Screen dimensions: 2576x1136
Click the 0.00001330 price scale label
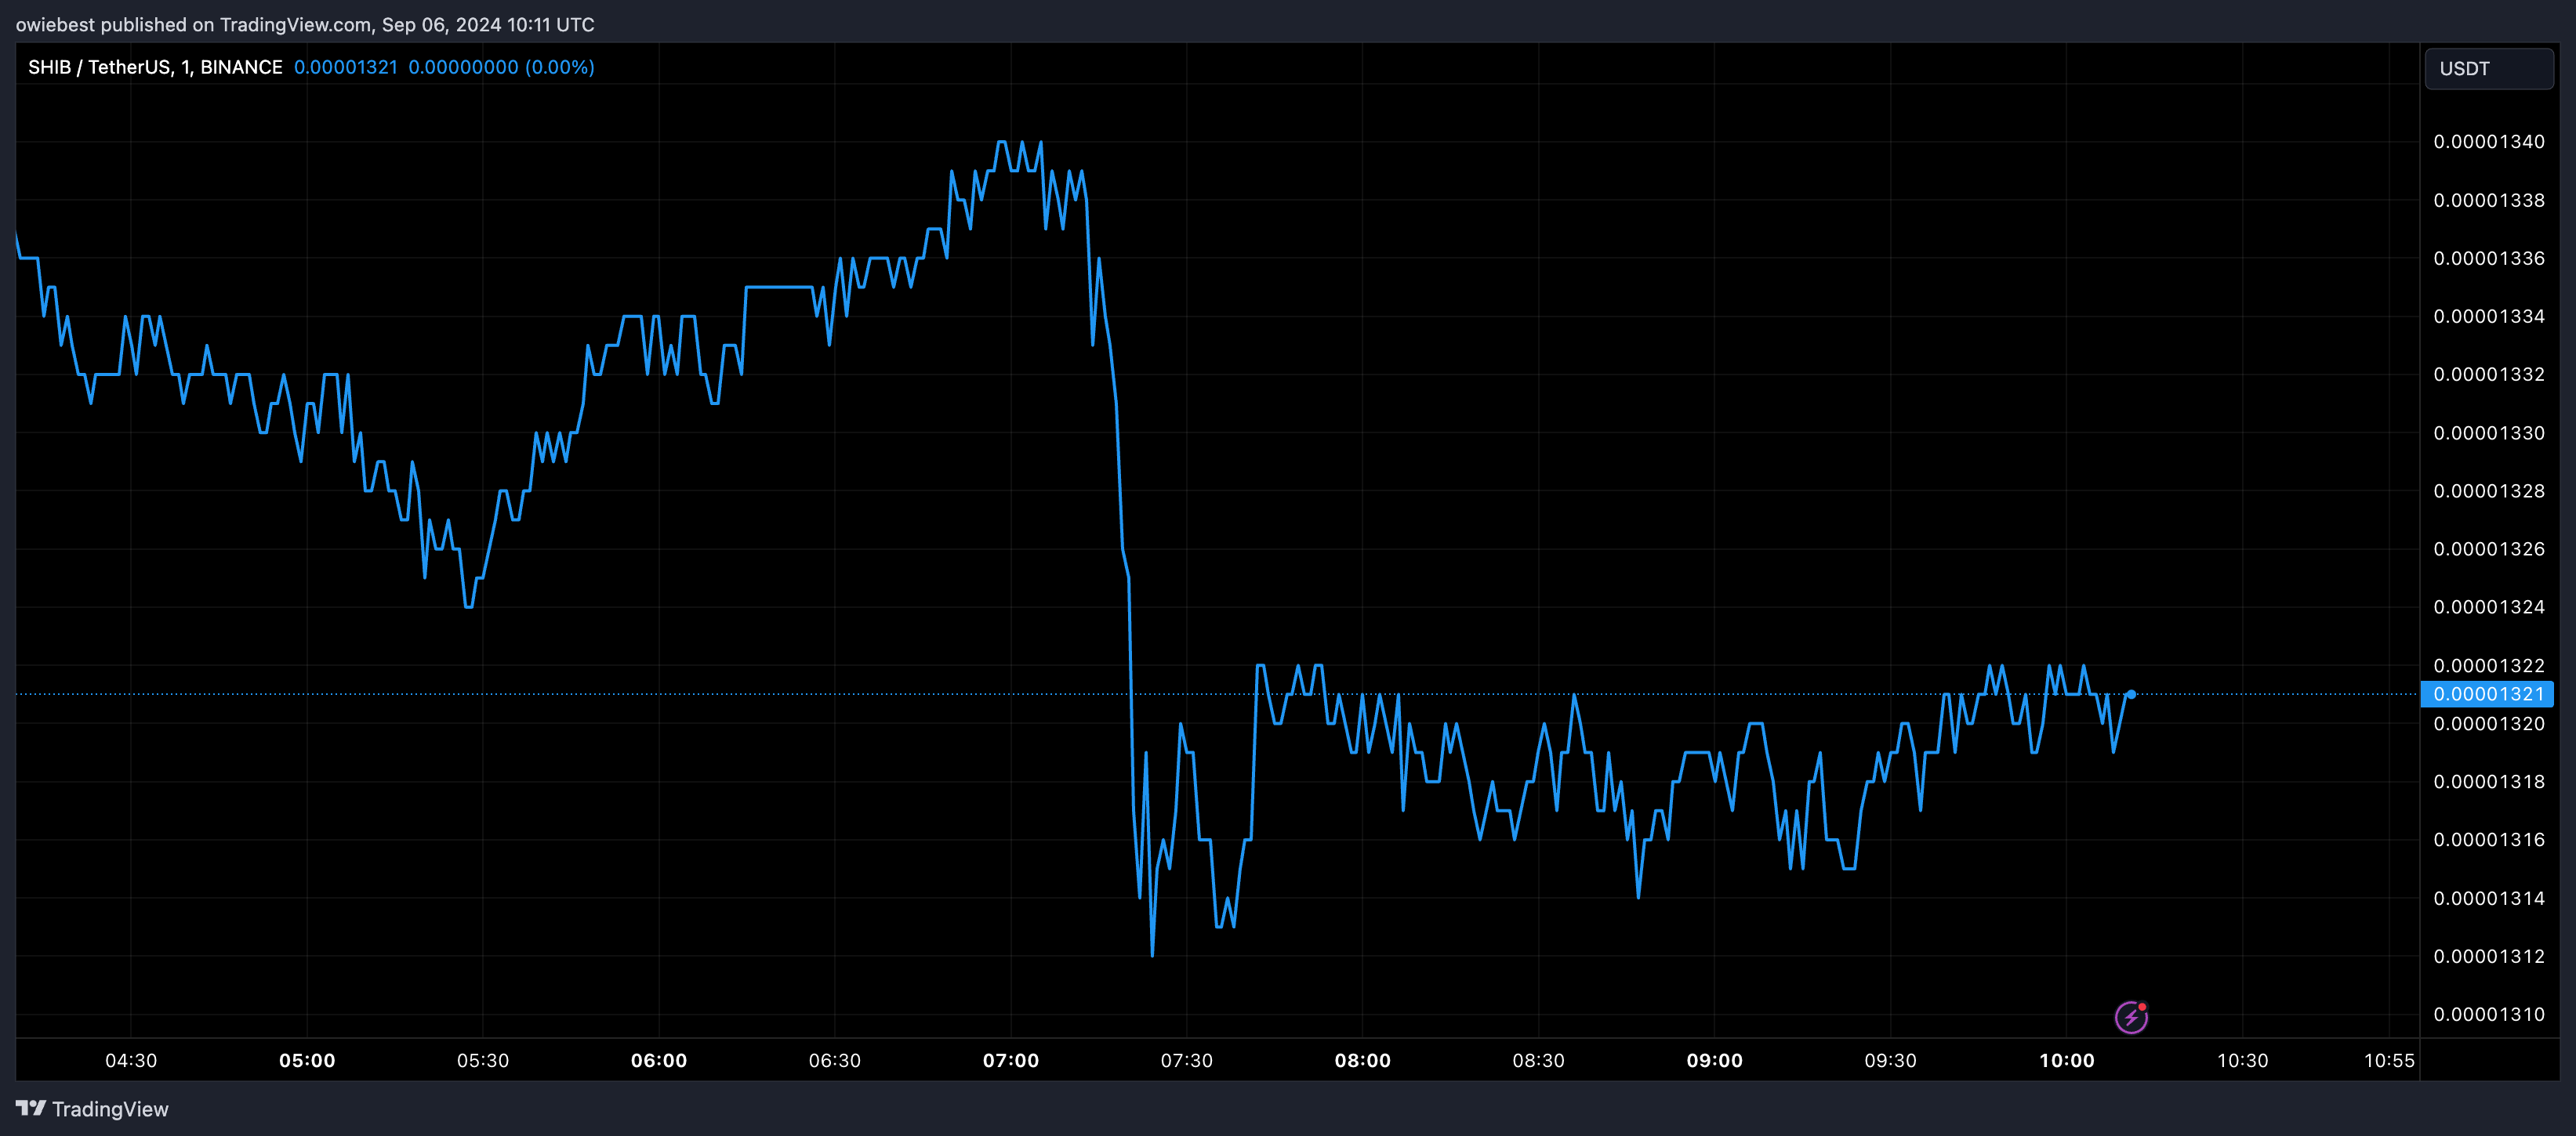point(2488,432)
